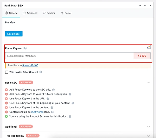Click help icon for Focus Keyword in URL
Image resolution: width=156 pixels, height=138 pixels.
click(48, 99)
